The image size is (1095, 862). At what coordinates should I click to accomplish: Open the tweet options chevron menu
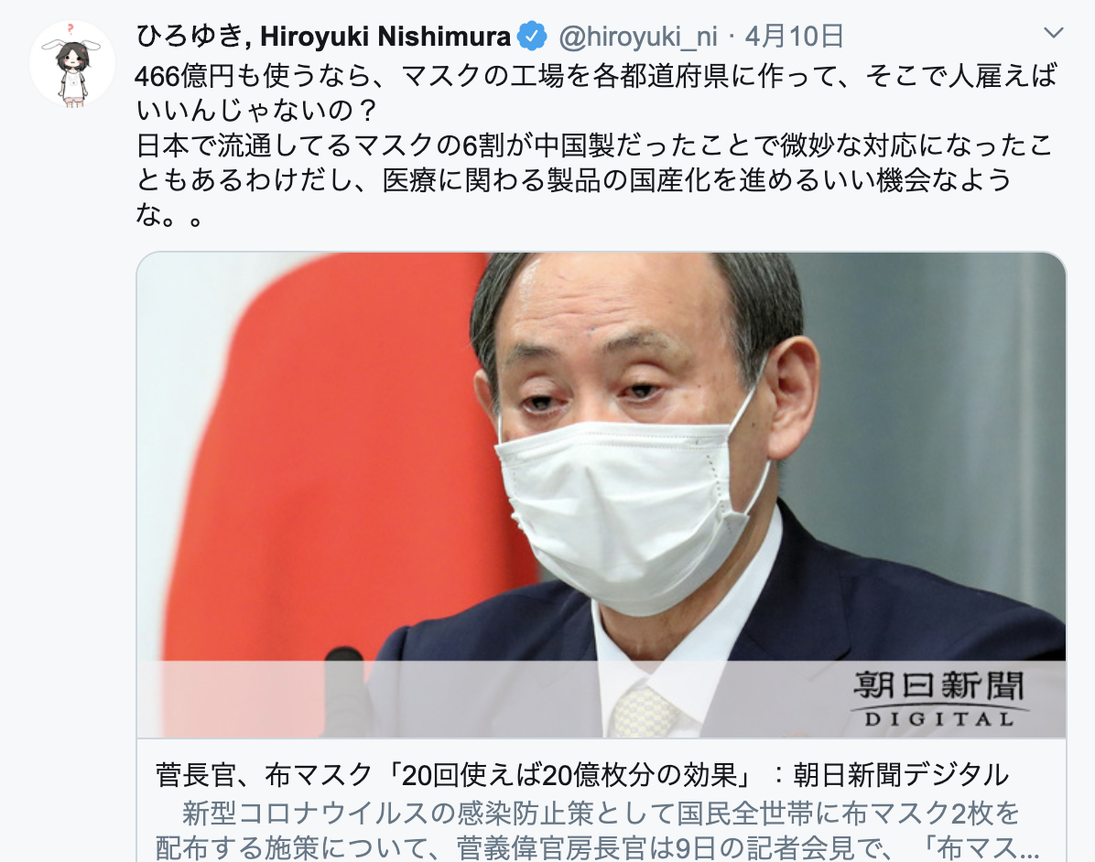tap(1052, 33)
